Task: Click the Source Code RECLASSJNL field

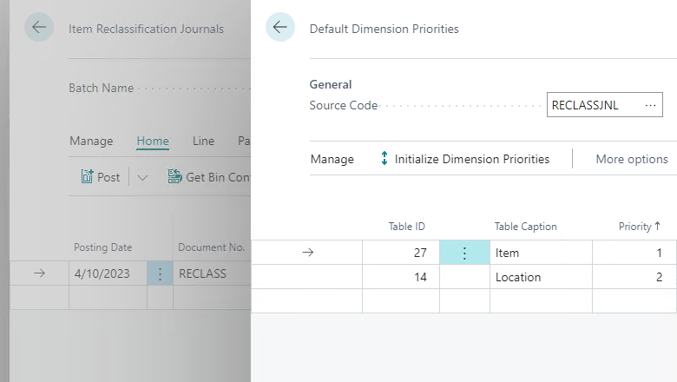Action: click(x=604, y=105)
